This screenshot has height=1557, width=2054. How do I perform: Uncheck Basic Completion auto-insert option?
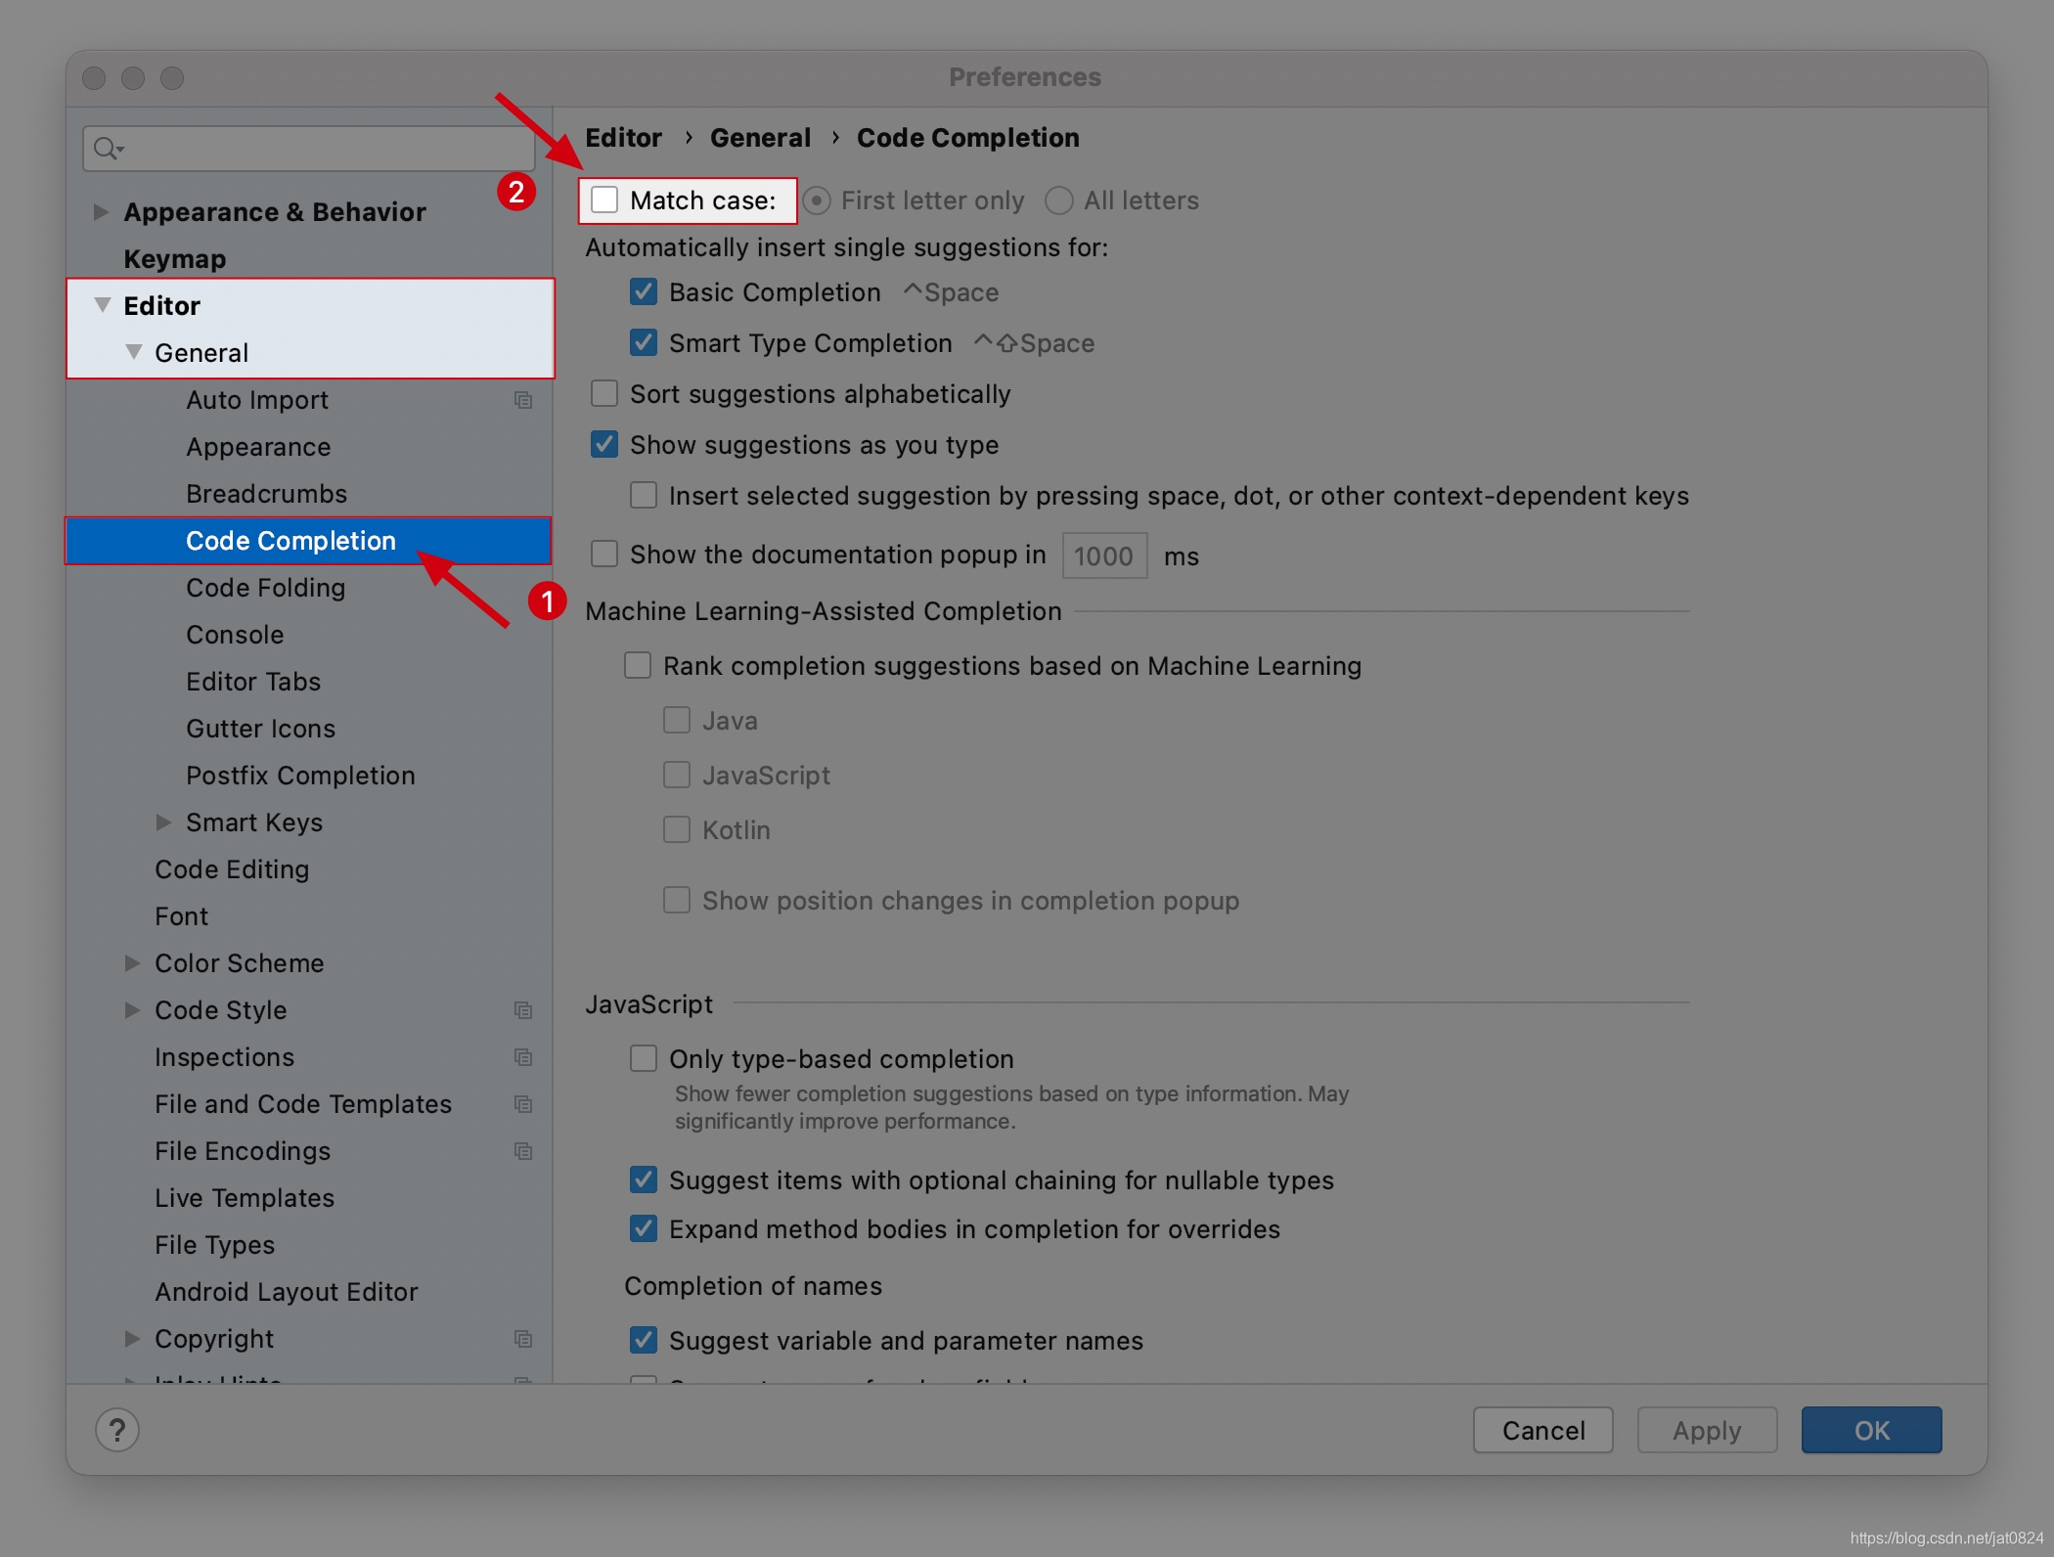[644, 291]
